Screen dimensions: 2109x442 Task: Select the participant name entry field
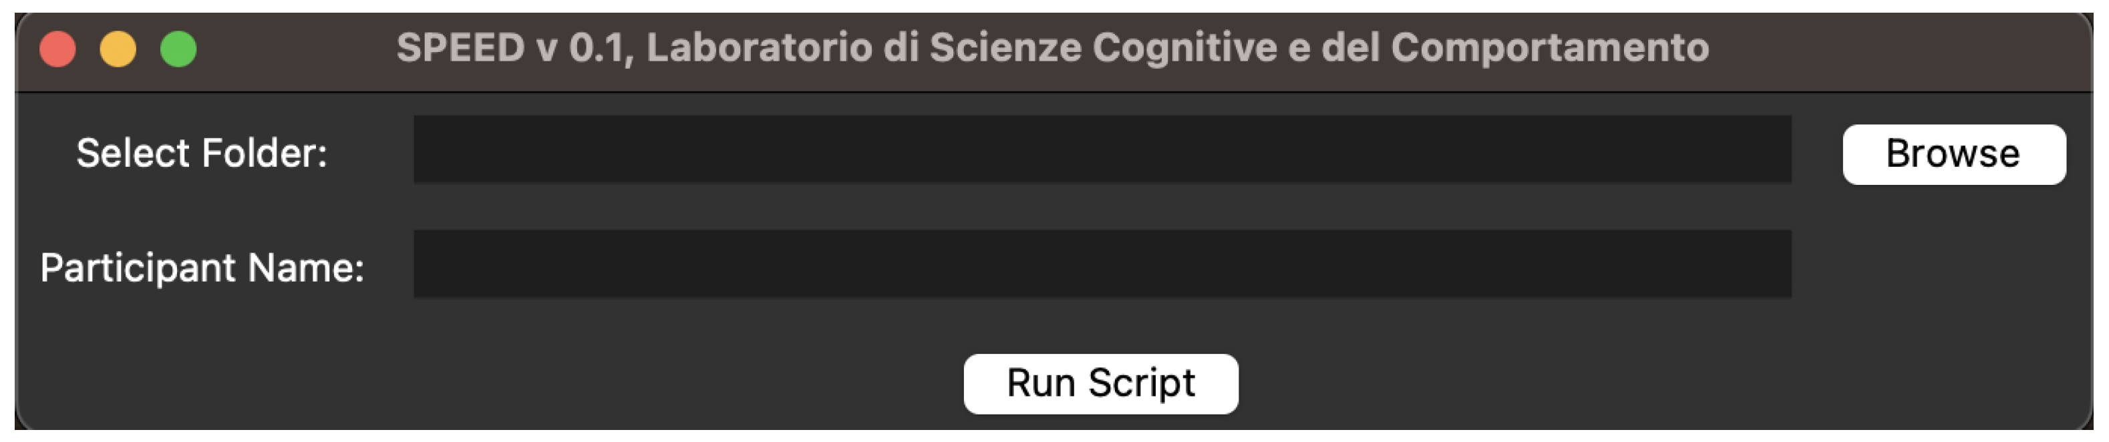[x=1101, y=264]
